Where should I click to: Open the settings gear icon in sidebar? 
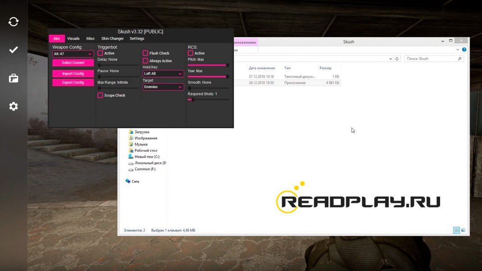(14, 106)
